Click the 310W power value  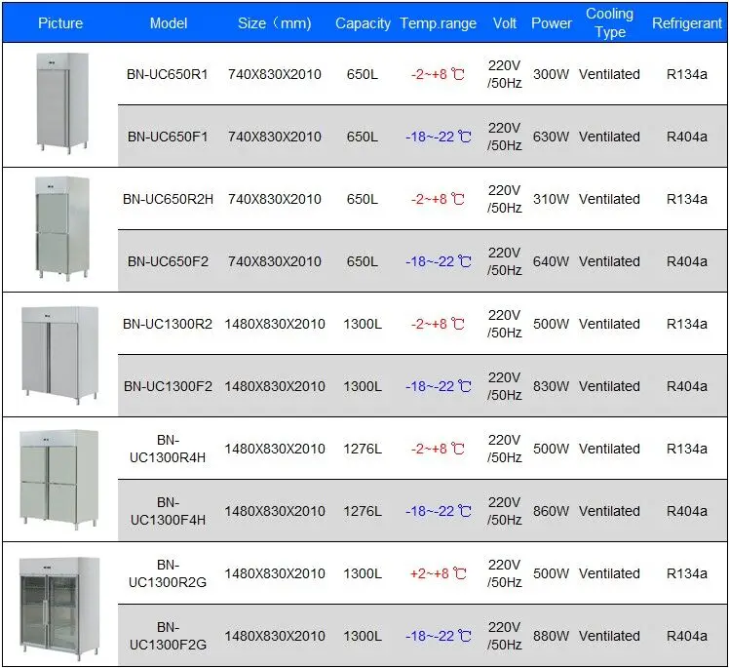pos(551,199)
